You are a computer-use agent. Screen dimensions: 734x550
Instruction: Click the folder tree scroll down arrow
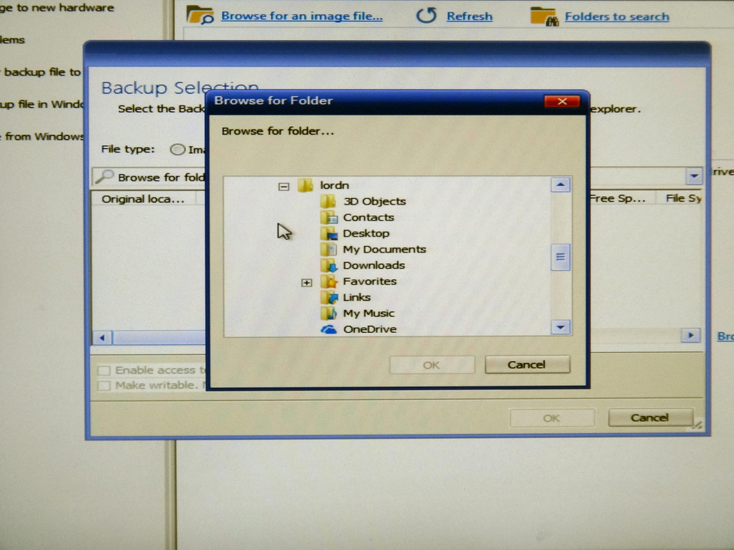[x=561, y=327]
